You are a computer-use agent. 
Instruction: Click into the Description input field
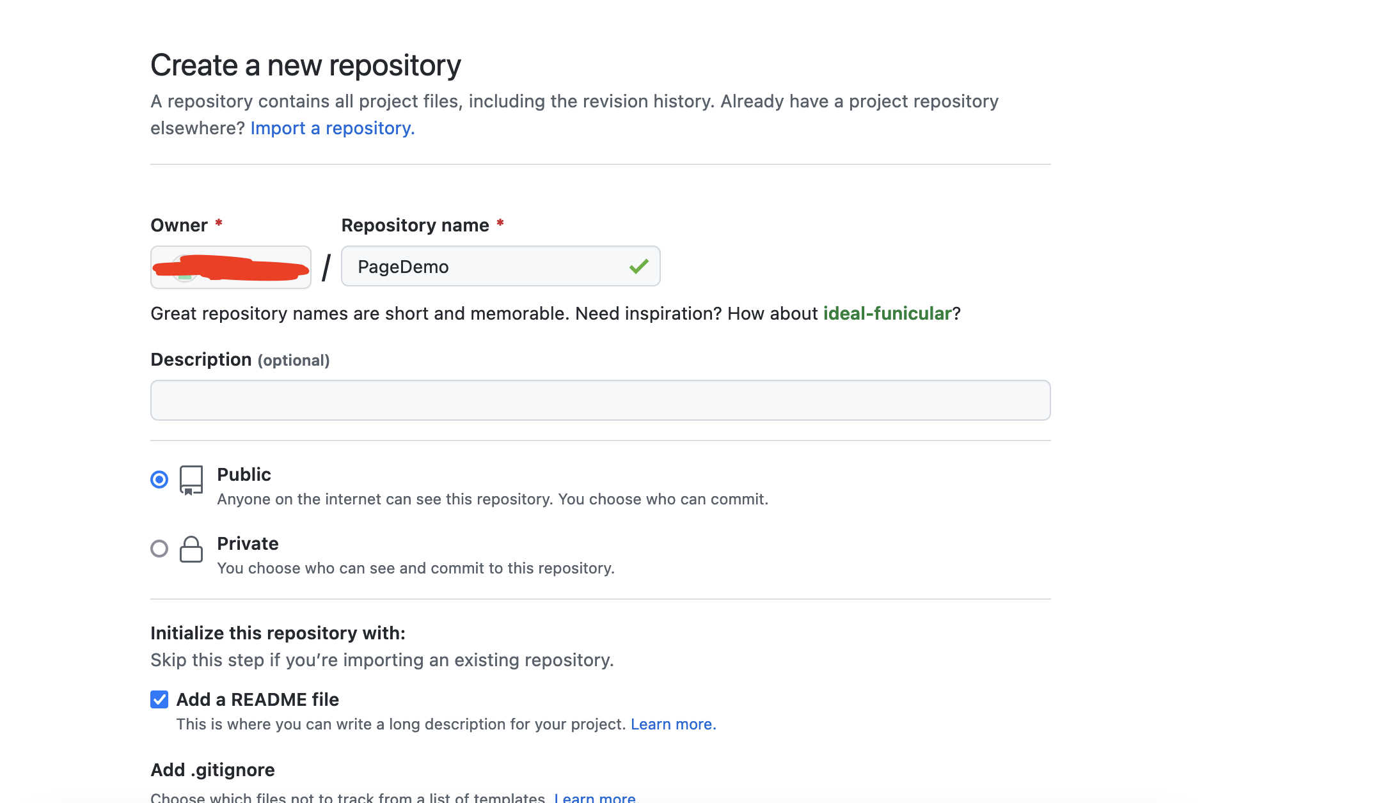point(600,400)
